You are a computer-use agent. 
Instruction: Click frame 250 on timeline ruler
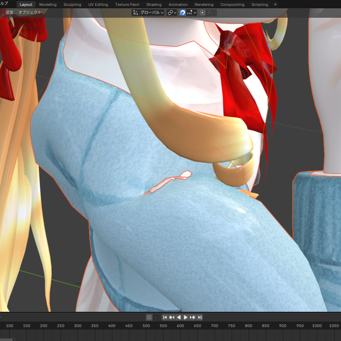[x=61, y=326]
